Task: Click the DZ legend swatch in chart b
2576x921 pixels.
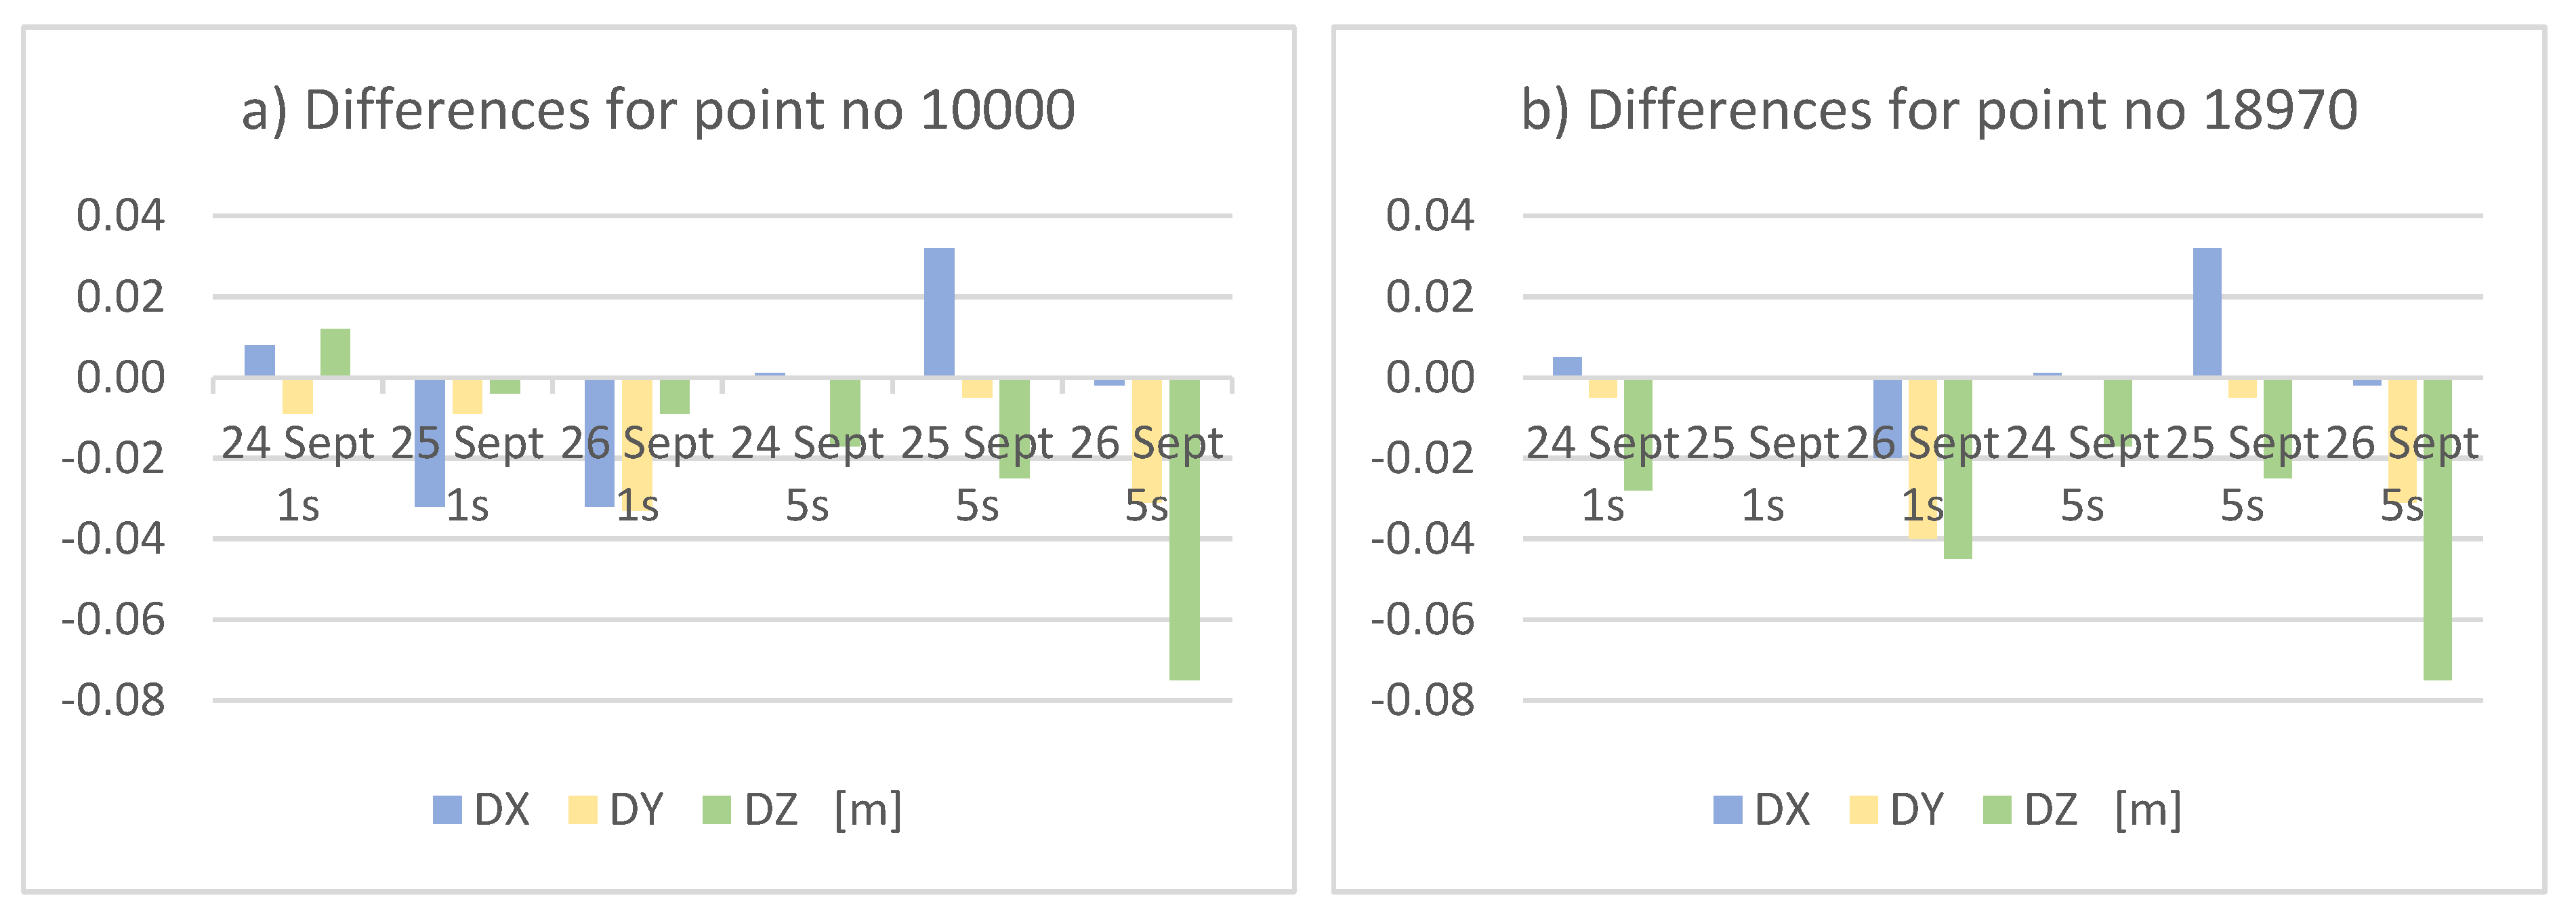Action: coord(1998,810)
